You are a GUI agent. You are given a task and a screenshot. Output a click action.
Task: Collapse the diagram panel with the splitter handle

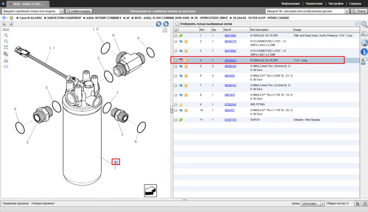tap(171, 109)
